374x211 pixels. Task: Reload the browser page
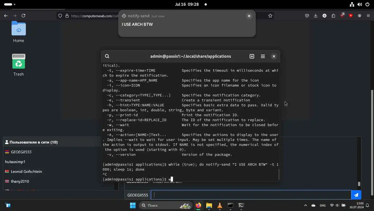pos(23,16)
